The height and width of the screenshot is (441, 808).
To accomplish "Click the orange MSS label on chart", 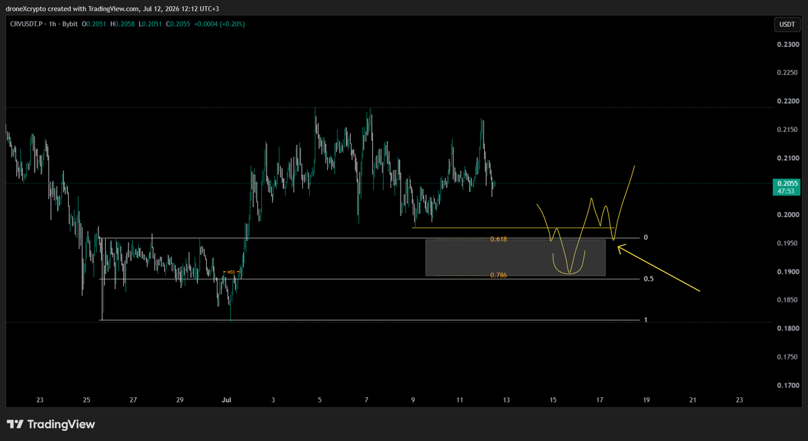I will tap(230, 272).
